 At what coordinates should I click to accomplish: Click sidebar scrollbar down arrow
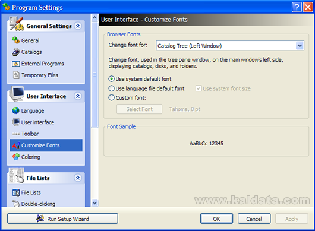[x=94, y=203]
